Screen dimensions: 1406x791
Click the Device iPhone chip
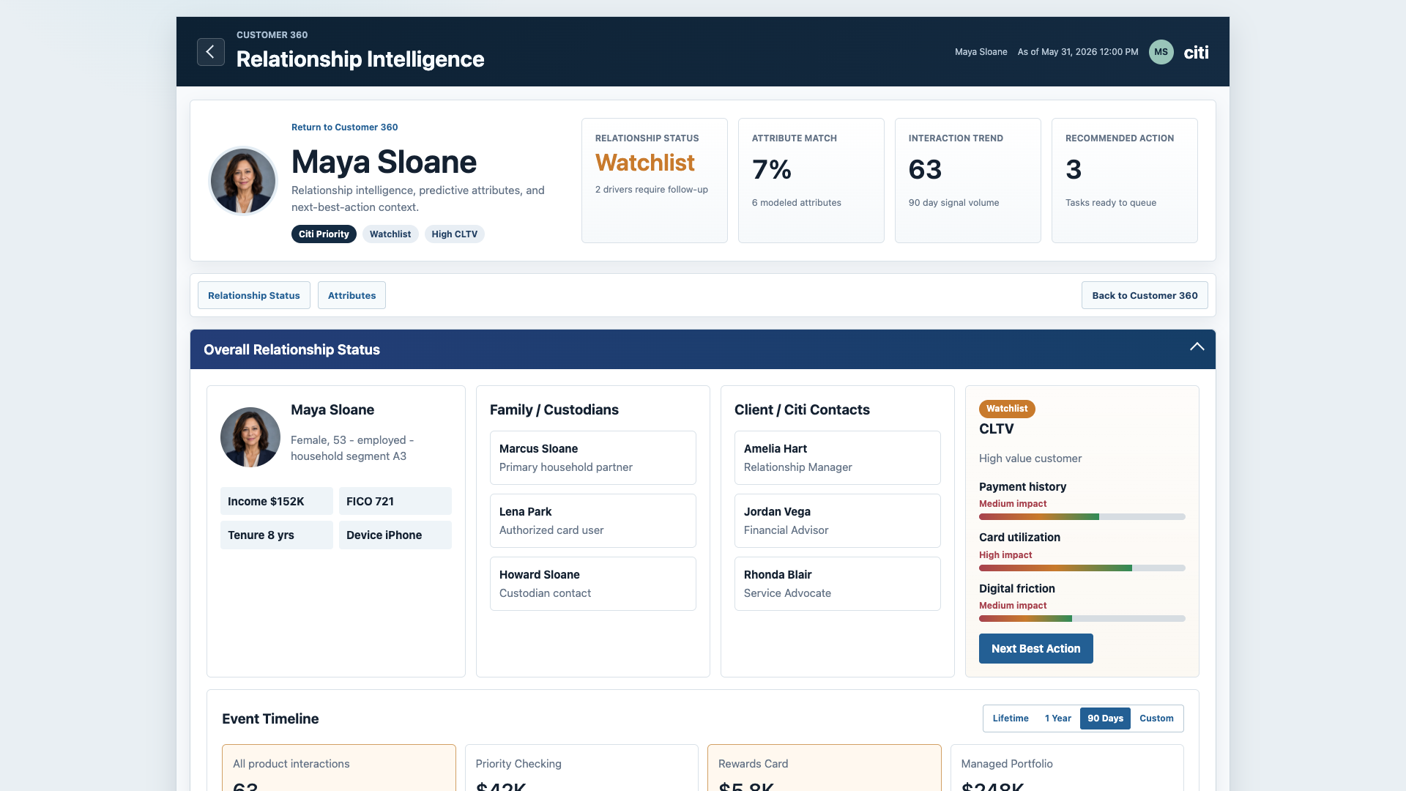click(x=395, y=535)
